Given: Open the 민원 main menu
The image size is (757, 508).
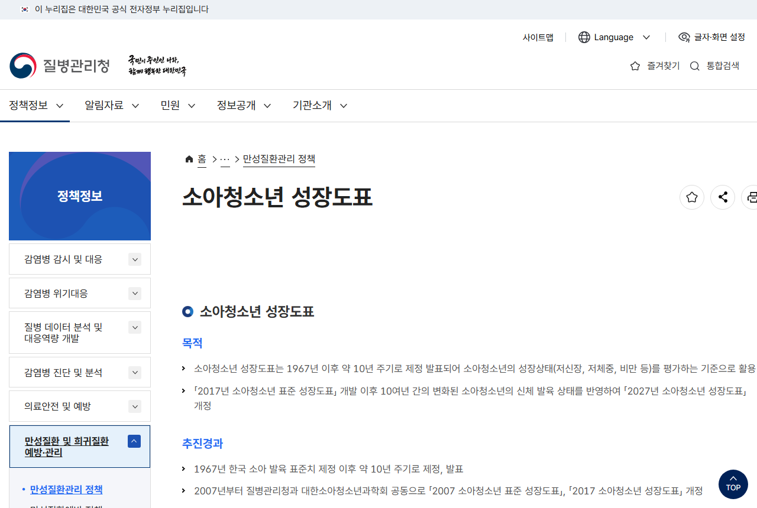Looking at the screenshot, I should coord(177,106).
